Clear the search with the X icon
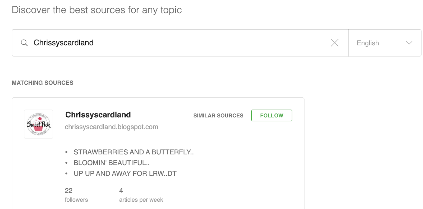The width and height of the screenshot is (423, 209). (334, 43)
